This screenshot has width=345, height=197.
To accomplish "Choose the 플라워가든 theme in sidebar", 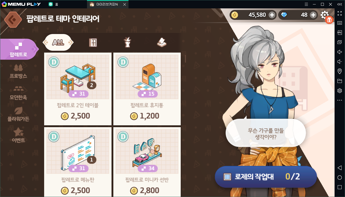I will [18, 114].
